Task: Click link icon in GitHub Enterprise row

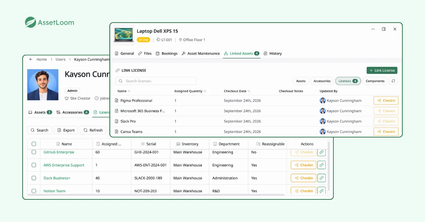Action: click(321, 152)
